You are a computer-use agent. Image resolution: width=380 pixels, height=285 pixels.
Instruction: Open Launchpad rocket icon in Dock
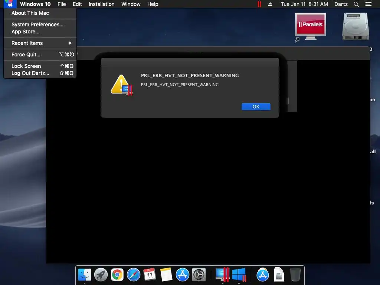[x=101, y=275]
